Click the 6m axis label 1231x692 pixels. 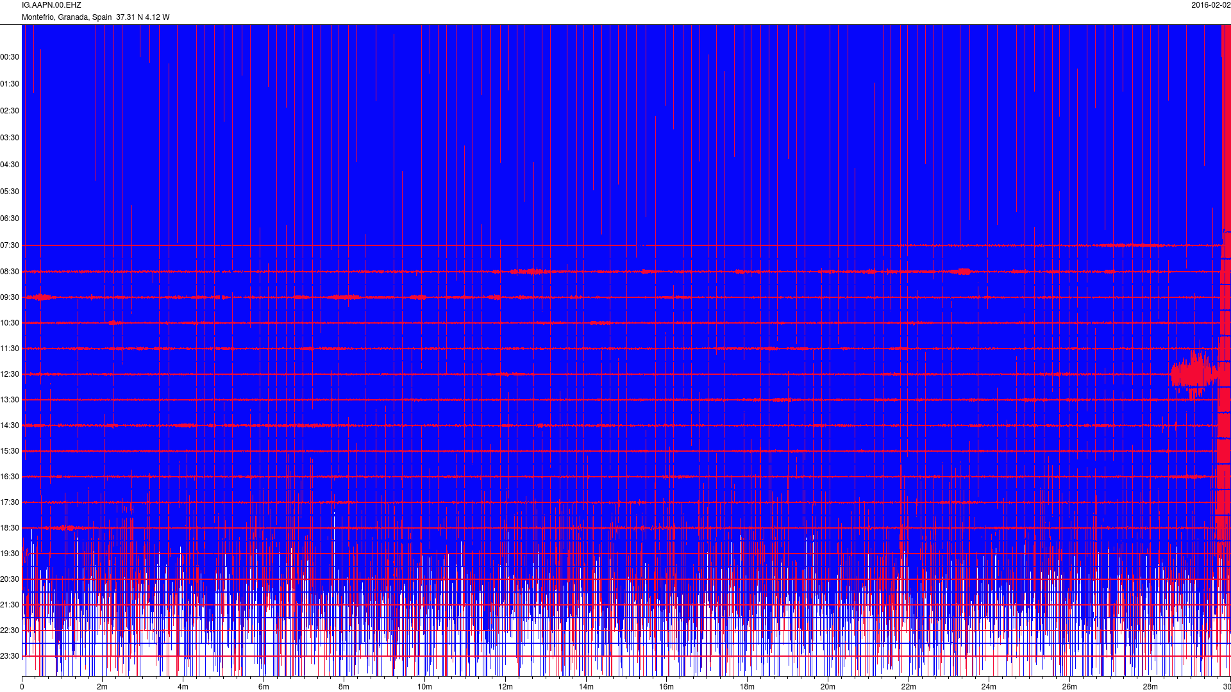point(264,687)
